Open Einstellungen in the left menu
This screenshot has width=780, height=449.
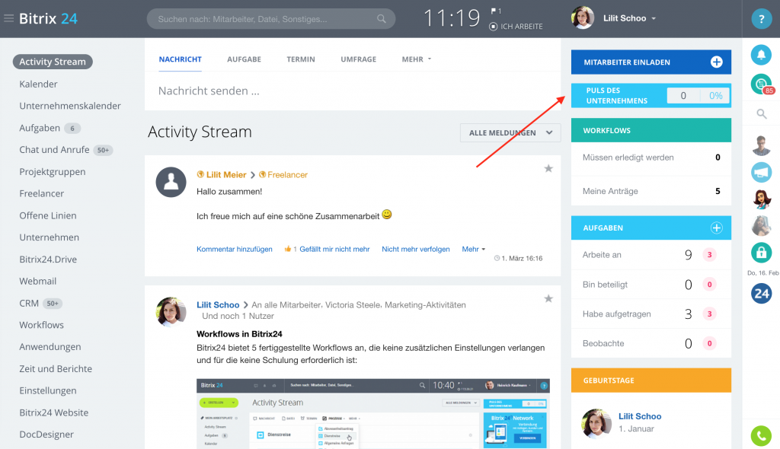tap(48, 390)
